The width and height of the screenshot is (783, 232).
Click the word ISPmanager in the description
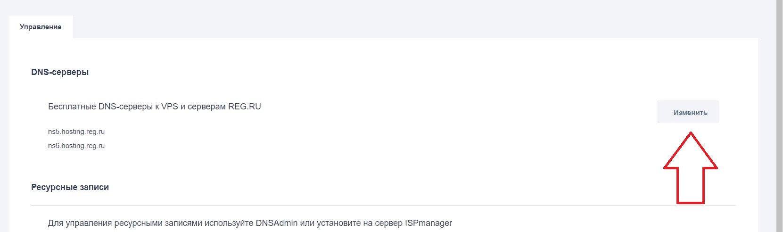(428, 223)
